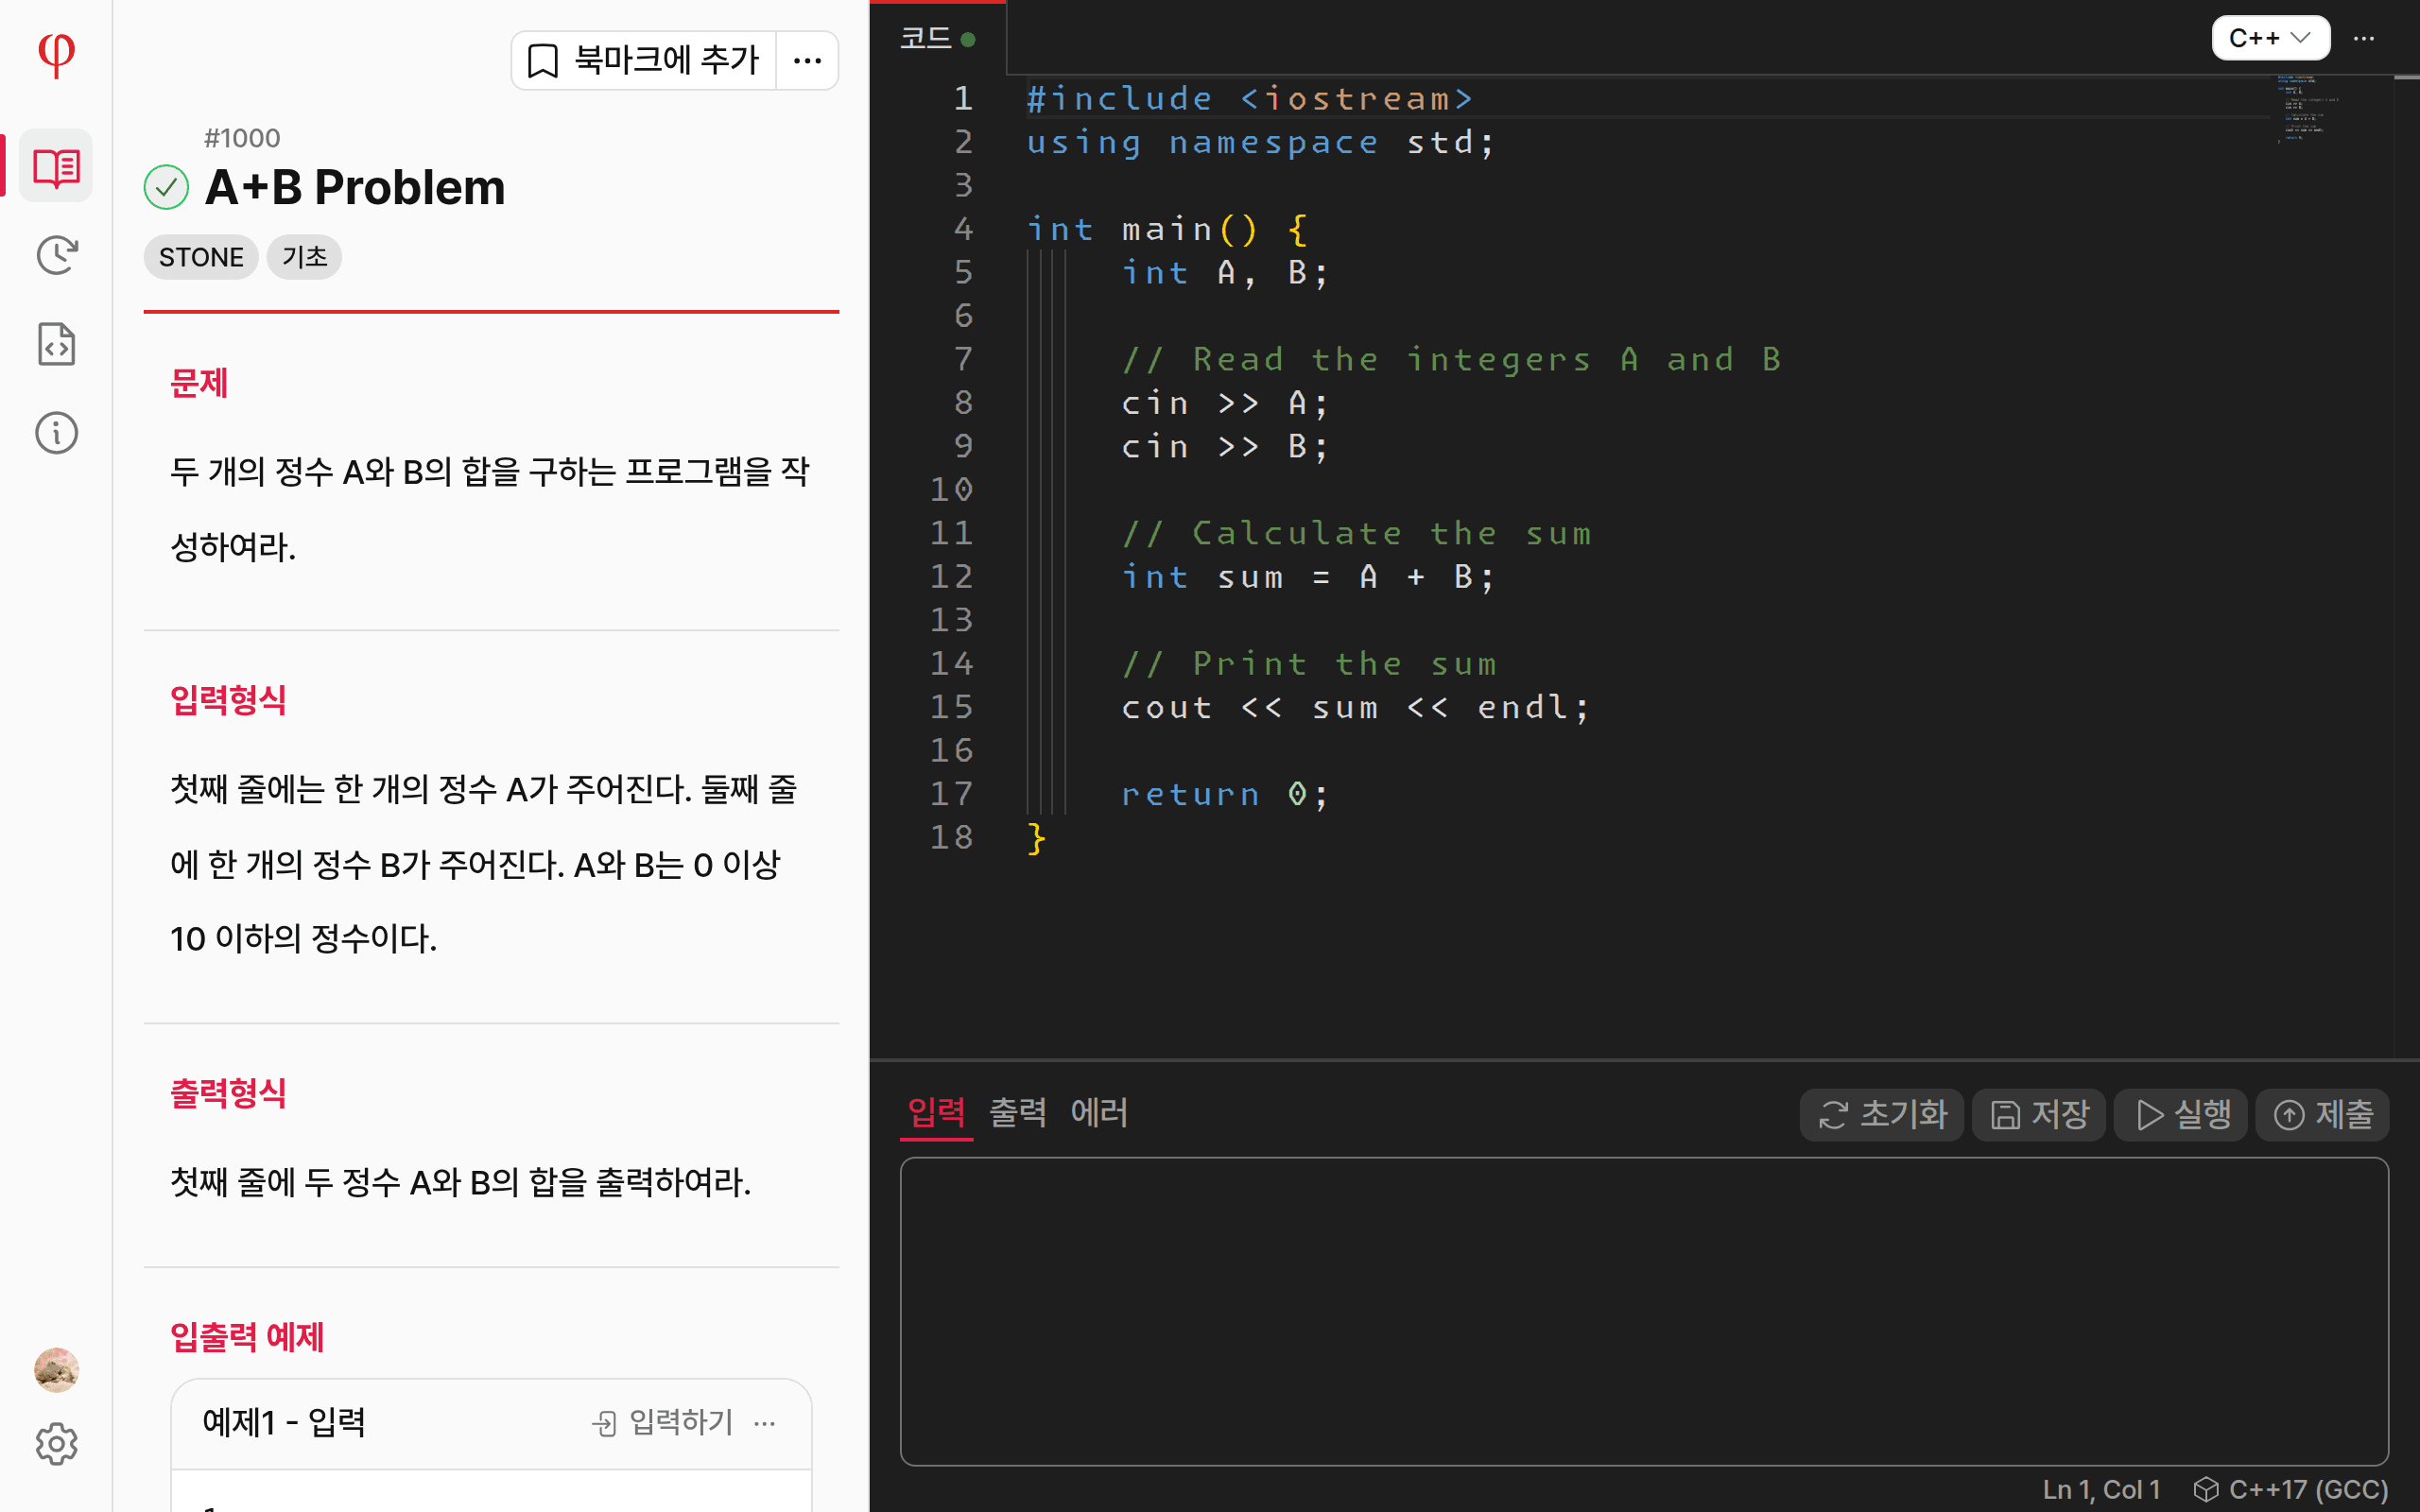Viewport: 2420px width, 1512px height.
Task: Click the 저장 save button
Action: tap(2039, 1114)
